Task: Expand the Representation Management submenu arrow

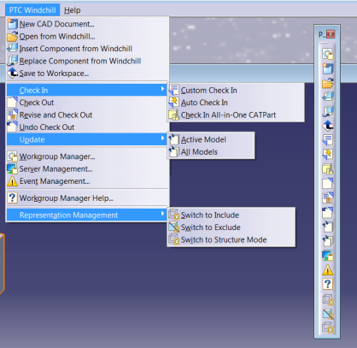Action: click(162, 214)
